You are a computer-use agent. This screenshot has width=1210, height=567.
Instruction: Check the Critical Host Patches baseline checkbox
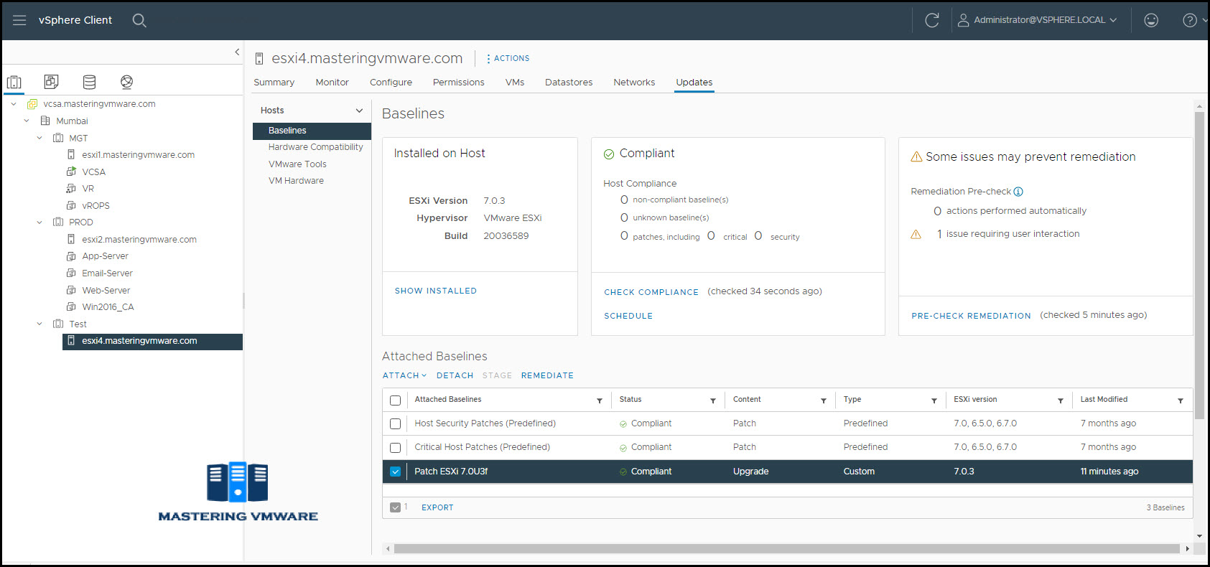395,448
